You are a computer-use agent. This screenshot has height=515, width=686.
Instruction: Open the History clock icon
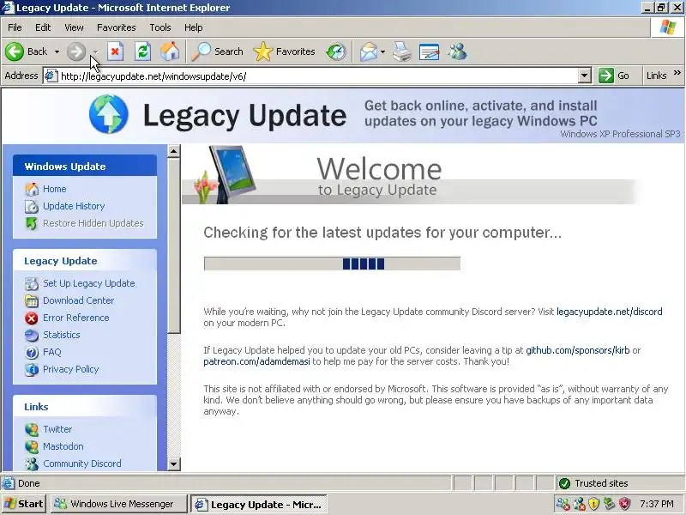336,51
